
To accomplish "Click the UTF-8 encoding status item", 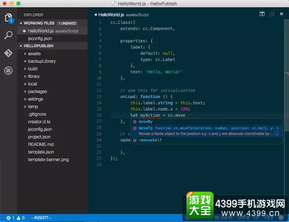I will (x=243, y=218).
